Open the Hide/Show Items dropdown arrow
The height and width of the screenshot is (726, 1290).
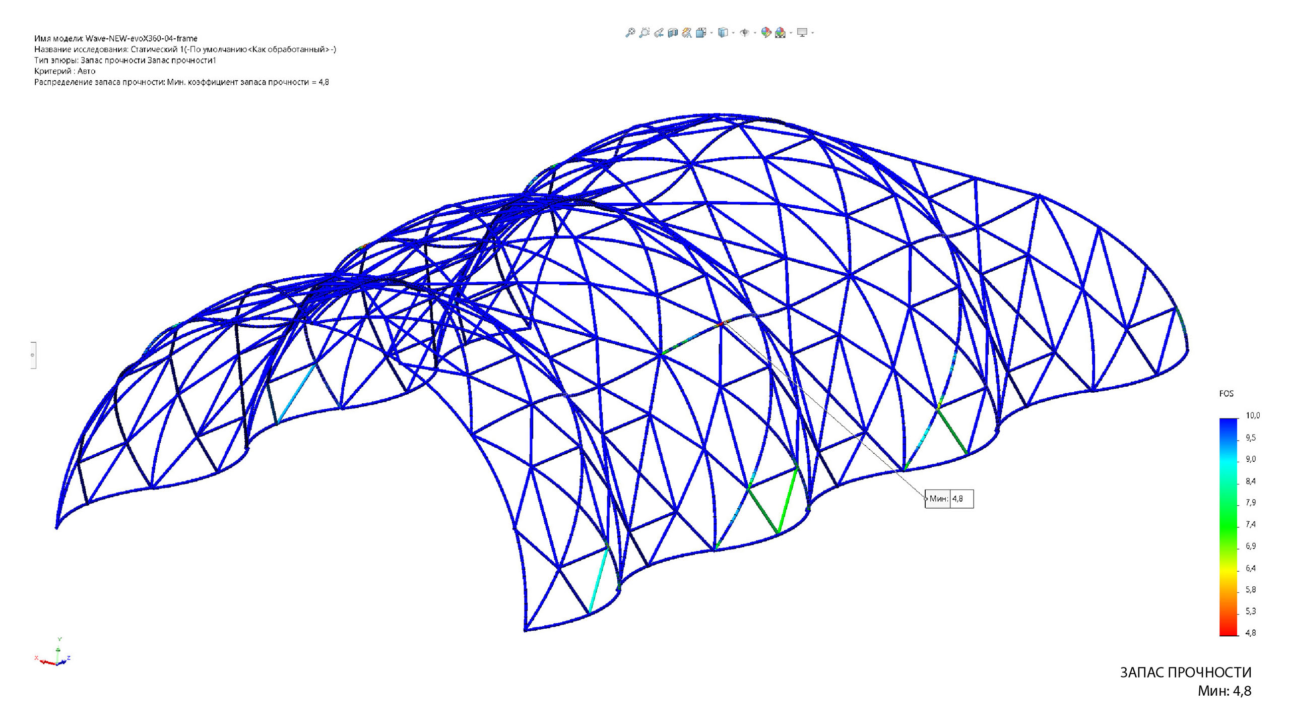tap(755, 33)
